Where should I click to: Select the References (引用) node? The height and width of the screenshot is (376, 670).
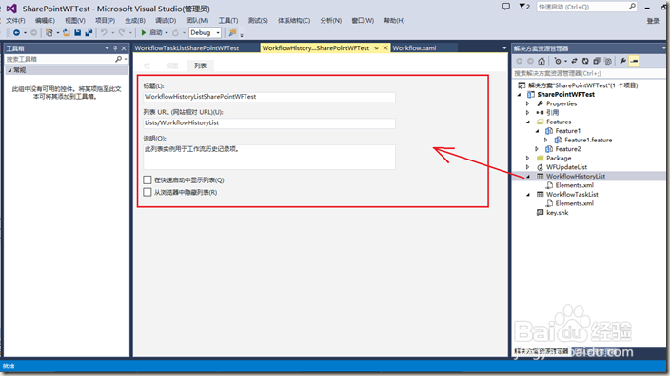tap(552, 113)
